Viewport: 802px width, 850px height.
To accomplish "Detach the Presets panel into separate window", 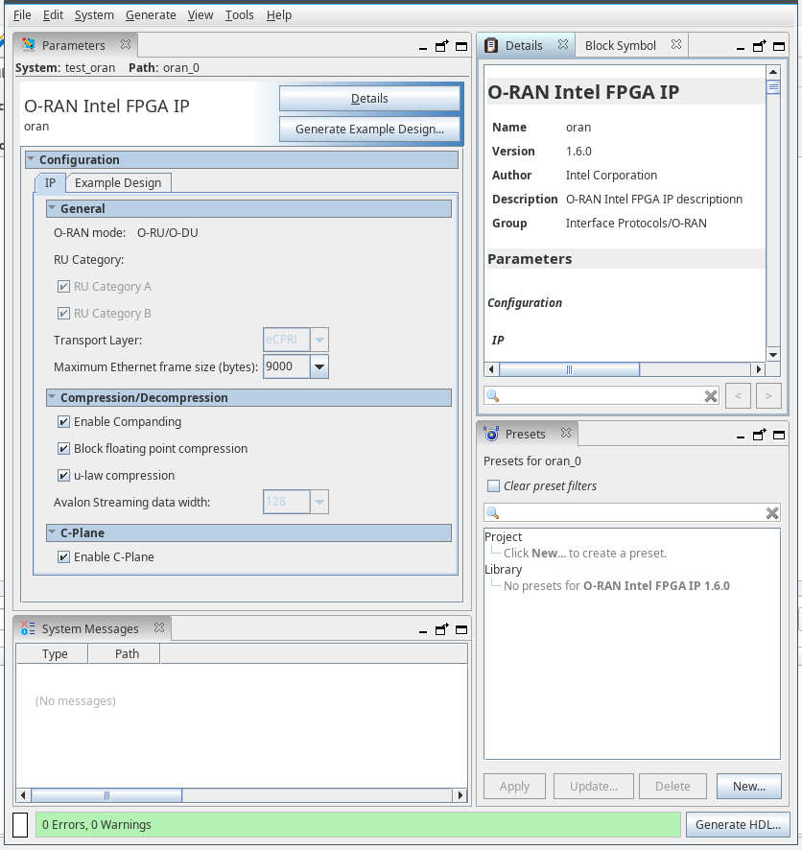I will click(x=760, y=435).
